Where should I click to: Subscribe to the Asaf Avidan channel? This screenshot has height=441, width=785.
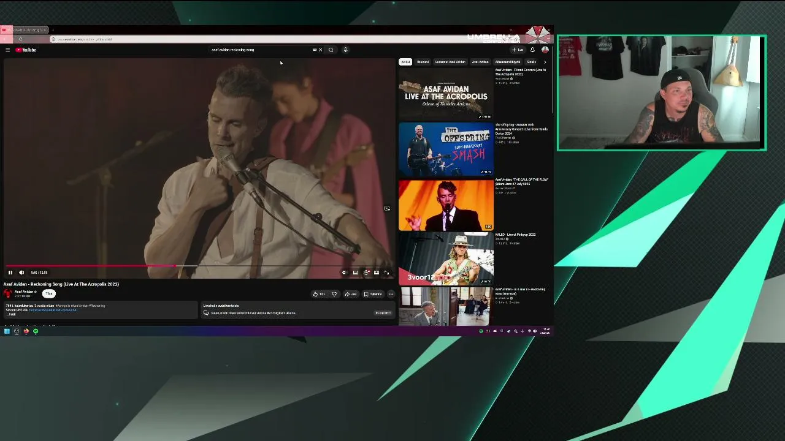[x=49, y=293]
